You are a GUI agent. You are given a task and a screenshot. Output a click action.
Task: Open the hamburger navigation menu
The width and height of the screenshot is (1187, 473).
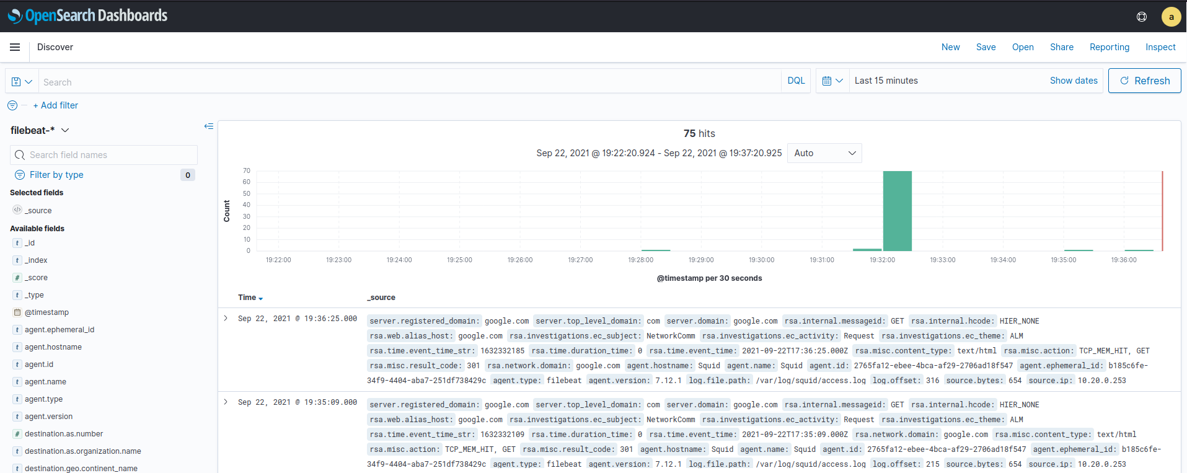click(x=15, y=47)
